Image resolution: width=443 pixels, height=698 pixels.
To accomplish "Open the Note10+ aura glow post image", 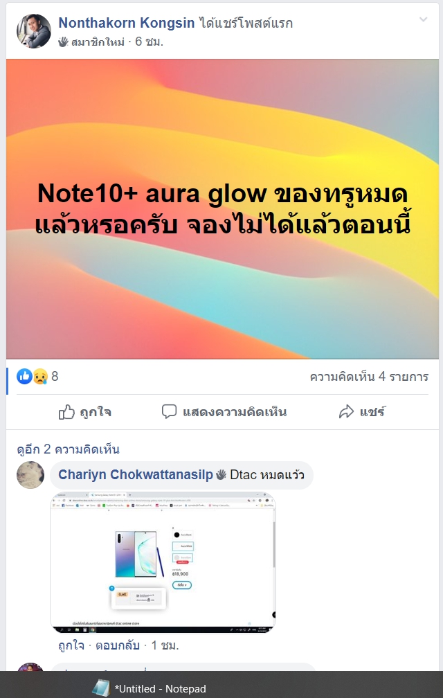I will click(222, 209).
